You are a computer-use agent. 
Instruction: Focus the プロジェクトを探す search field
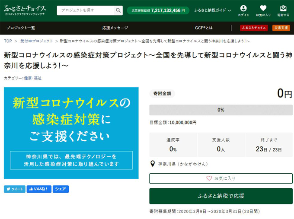pos(86,10)
